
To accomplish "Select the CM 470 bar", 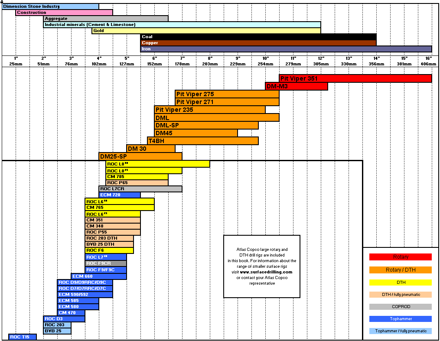I will [71, 313].
